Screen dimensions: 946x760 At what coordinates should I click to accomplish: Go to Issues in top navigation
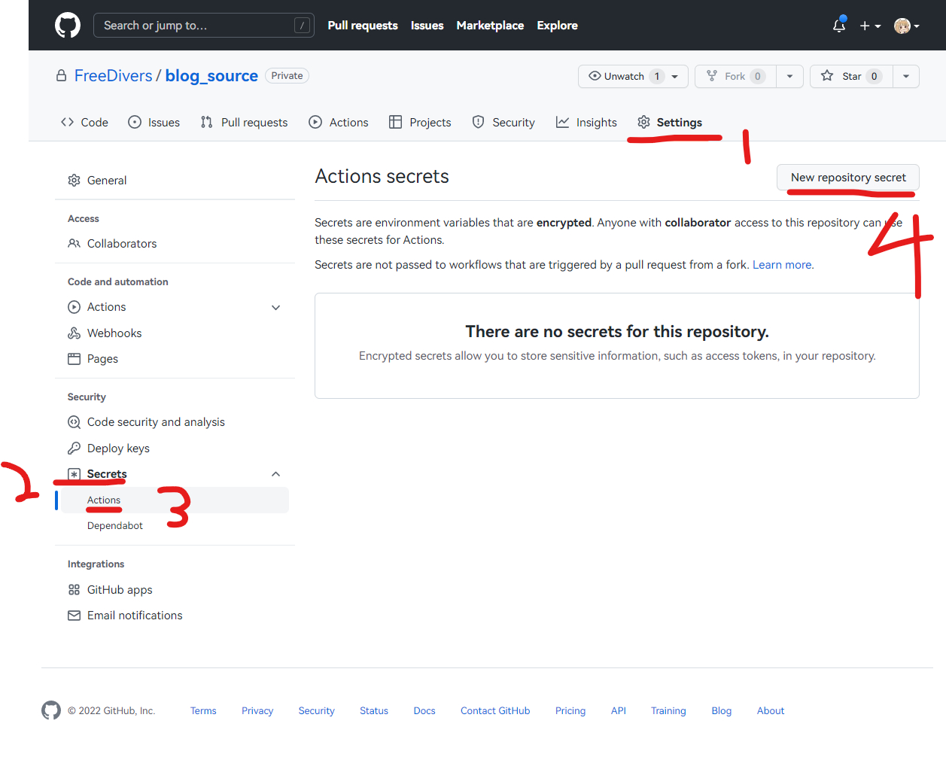(x=427, y=26)
